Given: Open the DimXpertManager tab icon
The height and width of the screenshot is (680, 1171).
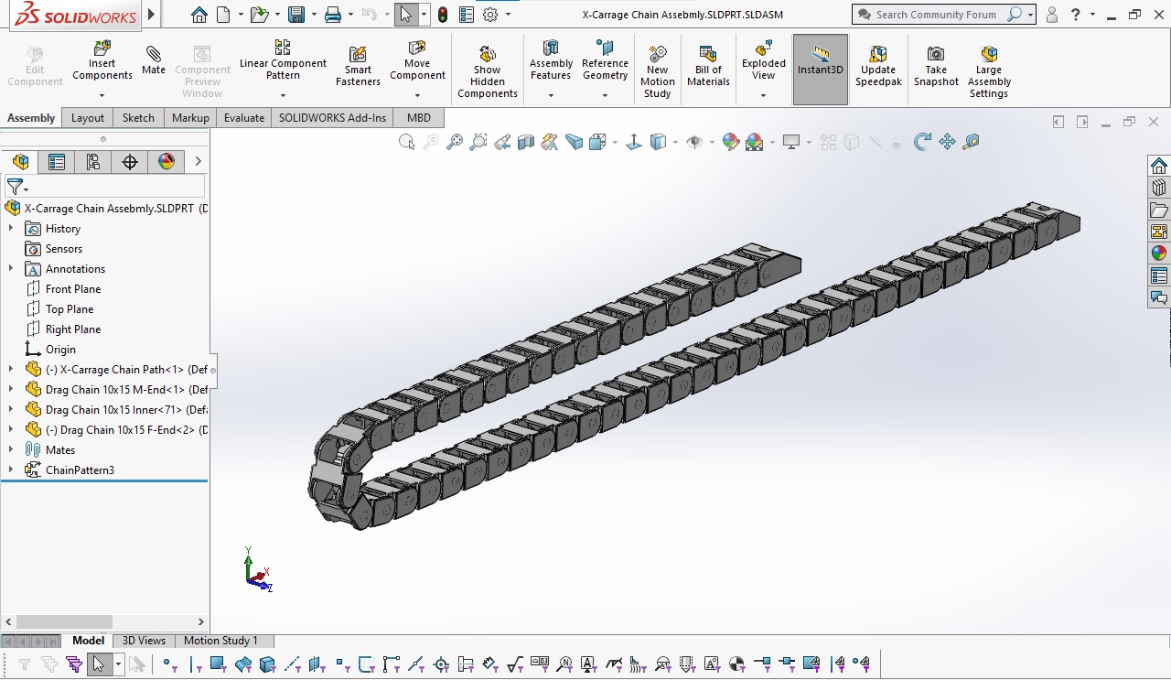Looking at the screenshot, I should [130, 162].
